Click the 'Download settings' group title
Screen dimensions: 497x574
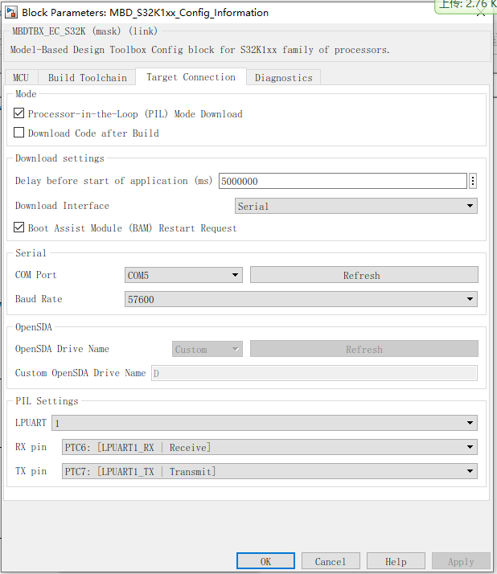tap(60, 158)
